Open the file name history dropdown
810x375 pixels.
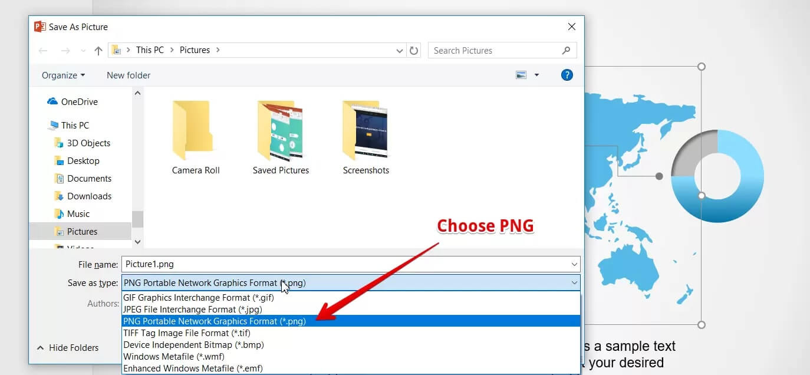coord(574,264)
